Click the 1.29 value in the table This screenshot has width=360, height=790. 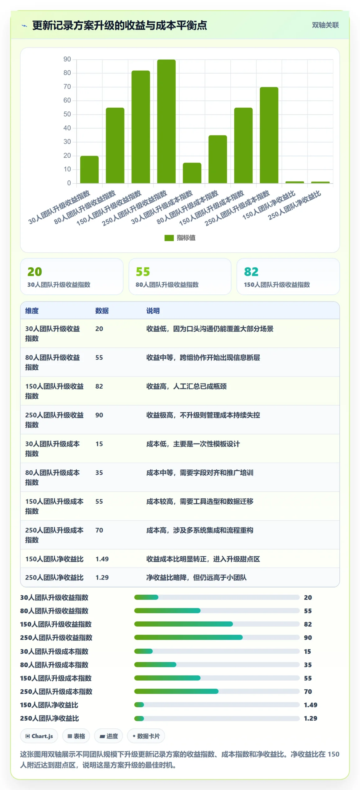(x=102, y=577)
